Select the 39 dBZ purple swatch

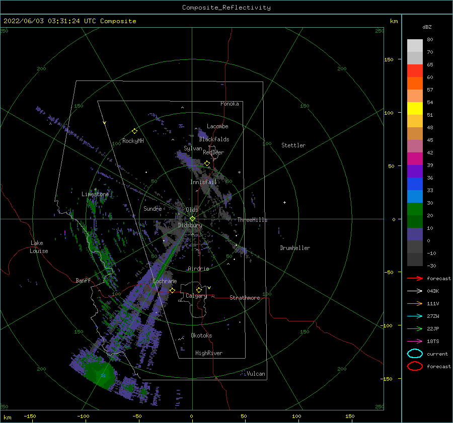pos(415,171)
